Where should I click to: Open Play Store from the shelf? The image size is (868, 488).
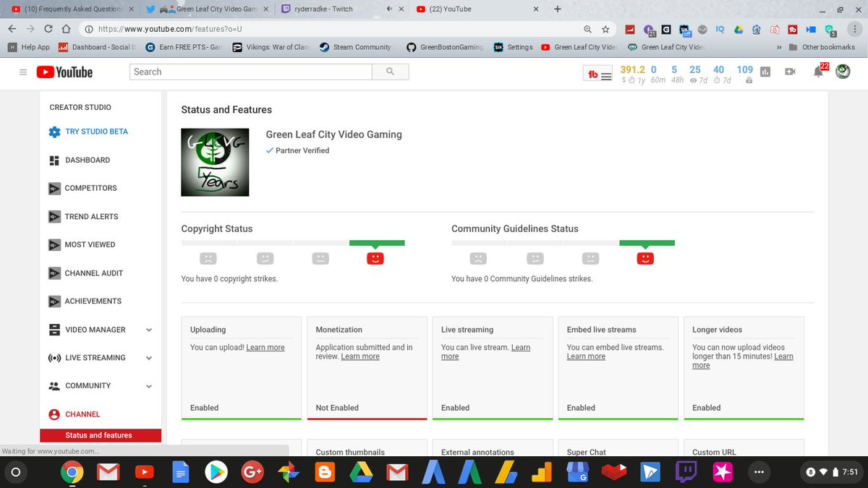(216, 473)
